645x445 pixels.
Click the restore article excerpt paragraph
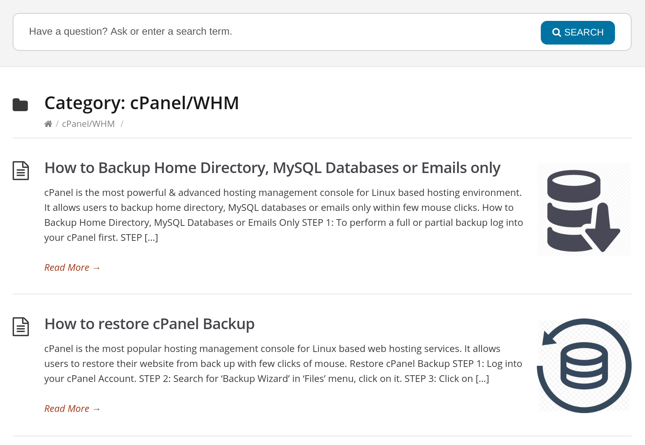pyautogui.click(x=283, y=363)
